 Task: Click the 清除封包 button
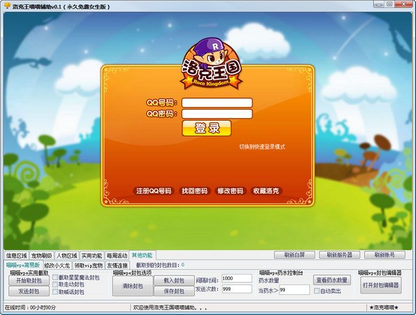pyautogui.click(x=132, y=286)
